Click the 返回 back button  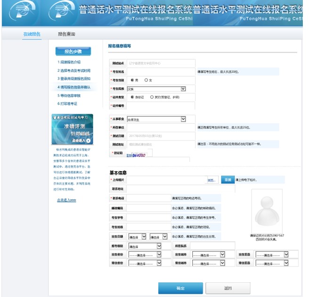click(x=228, y=288)
